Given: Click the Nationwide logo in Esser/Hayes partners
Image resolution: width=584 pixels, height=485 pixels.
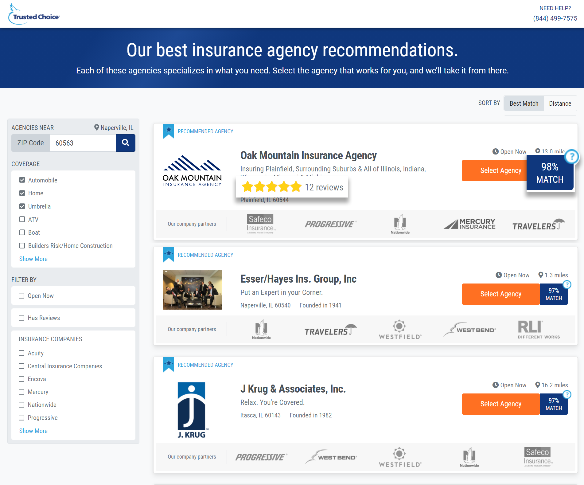Looking at the screenshot, I should [x=261, y=330].
